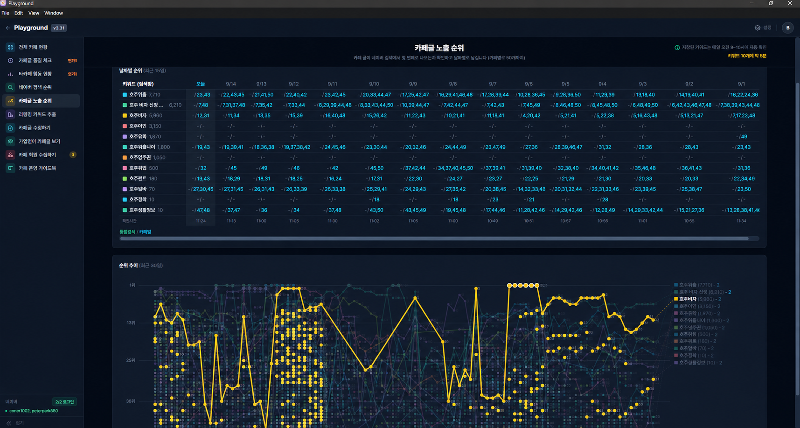Click the 순위 추이 chart section title
Screen dimensions: 800x428
coord(128,266)
